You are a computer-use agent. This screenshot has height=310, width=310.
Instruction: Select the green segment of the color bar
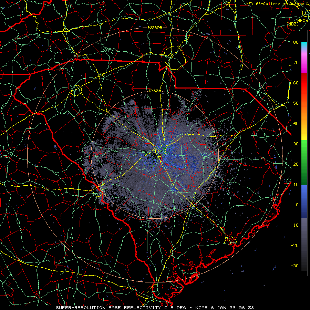[x=304, y=163]
